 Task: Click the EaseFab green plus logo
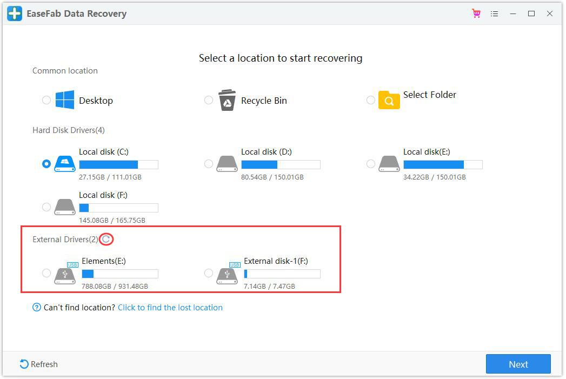click(15, 14)
